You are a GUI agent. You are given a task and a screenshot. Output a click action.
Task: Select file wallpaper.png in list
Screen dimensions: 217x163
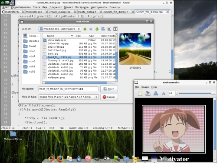pos(79,77)
